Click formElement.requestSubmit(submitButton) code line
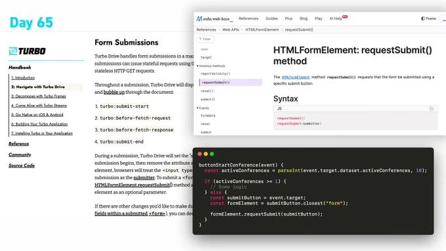The width and height of the screenshot is (446, 251). point(266,214)
